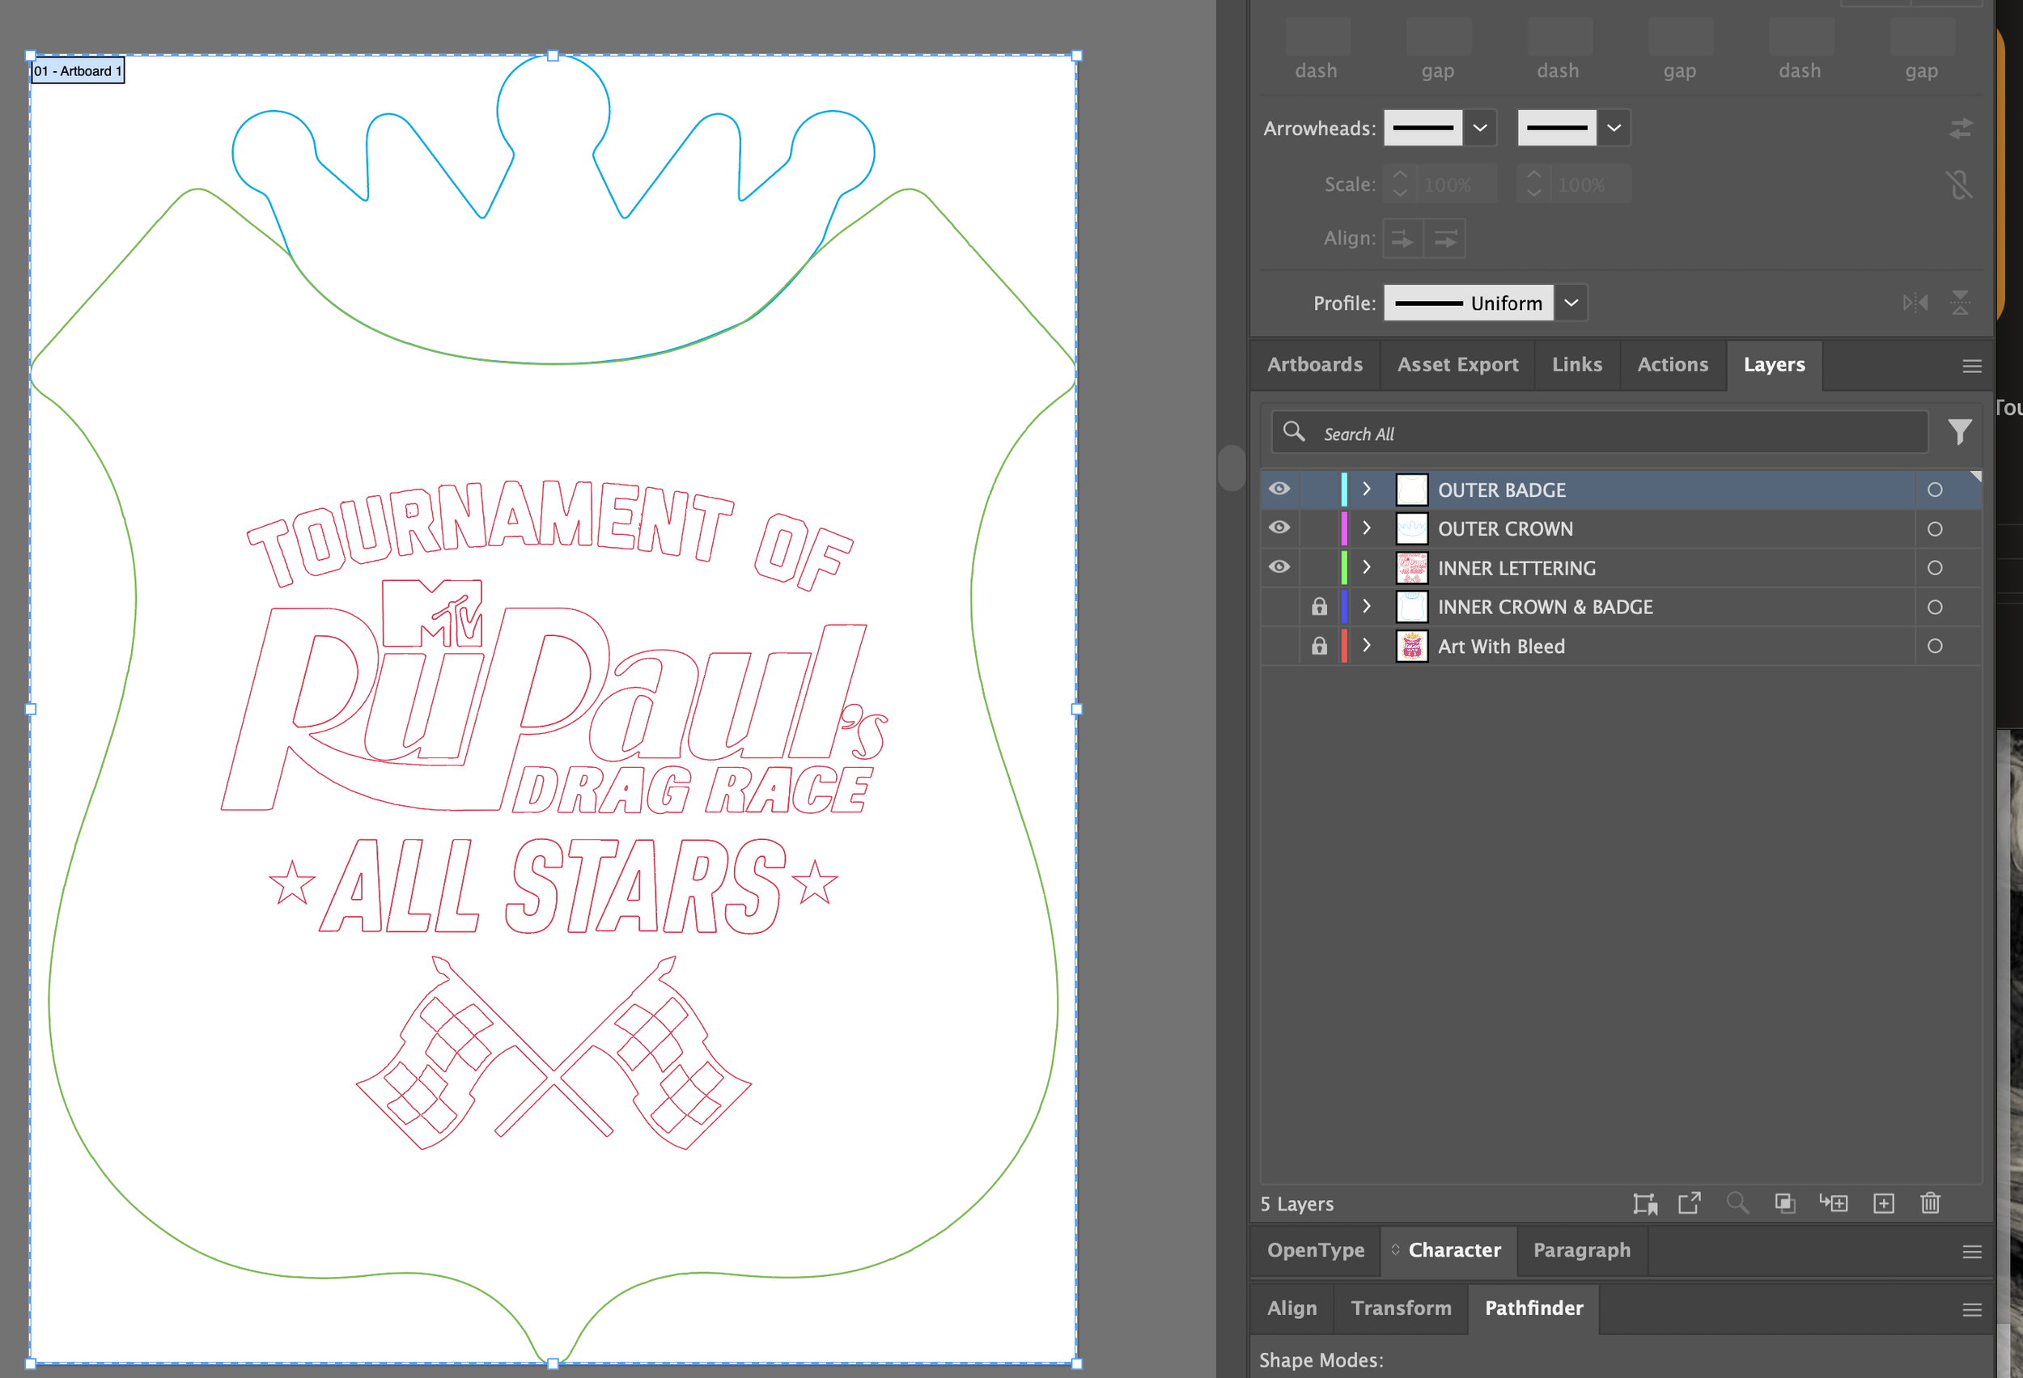Click the box-with-arrow export icon in Layers footer
Image resolution: width=2023 pixels, height=1378 pixels.
point(1690,1203)
